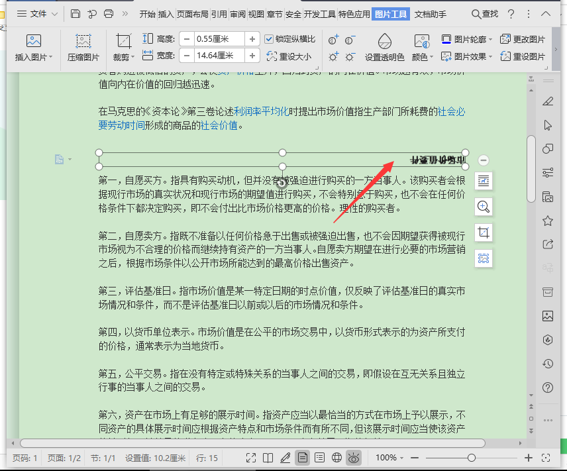Expand more quick access tools chevron

point(125,14)
